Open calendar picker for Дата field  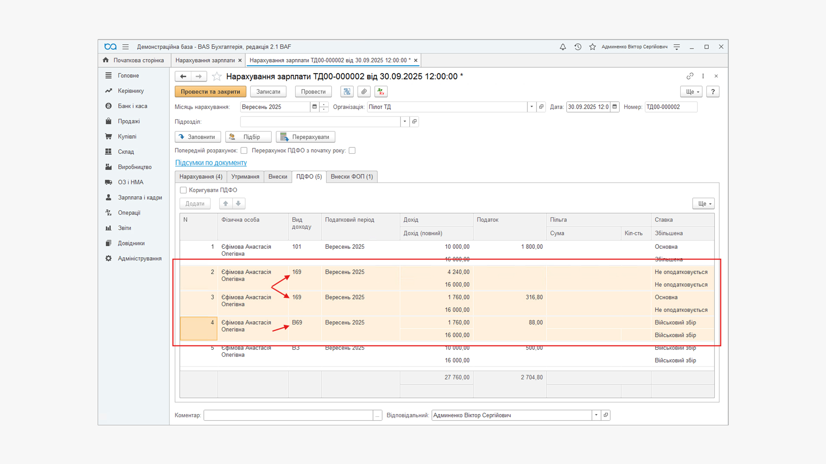point(615,107)
